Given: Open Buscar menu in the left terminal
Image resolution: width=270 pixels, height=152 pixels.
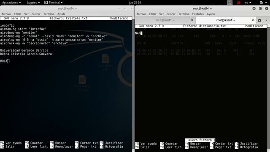Looking at the screenshot, I should (36, 14).
